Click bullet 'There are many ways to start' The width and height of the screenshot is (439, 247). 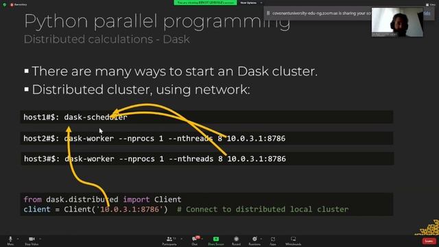[x=175, y=71]
